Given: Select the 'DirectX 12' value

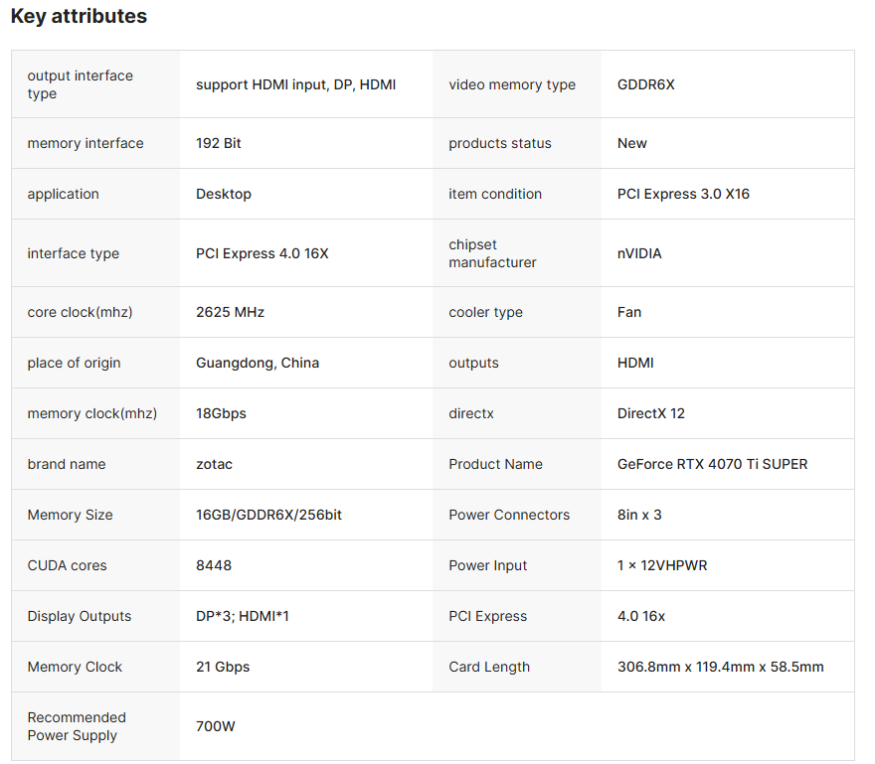Looking at the screenshot, I should [650, 413].
